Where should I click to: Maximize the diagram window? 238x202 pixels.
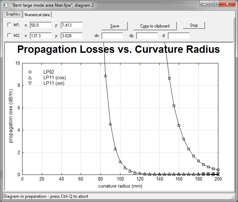[x=214, y=4]
